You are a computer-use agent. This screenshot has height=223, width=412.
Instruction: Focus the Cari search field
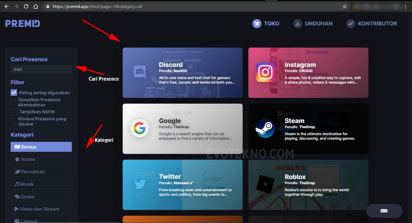click(41, 69)
